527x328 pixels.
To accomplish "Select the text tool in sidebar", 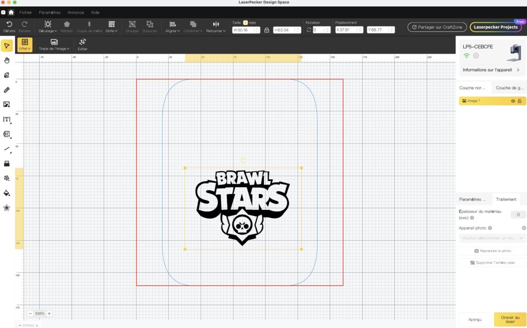I will (7, 119).
